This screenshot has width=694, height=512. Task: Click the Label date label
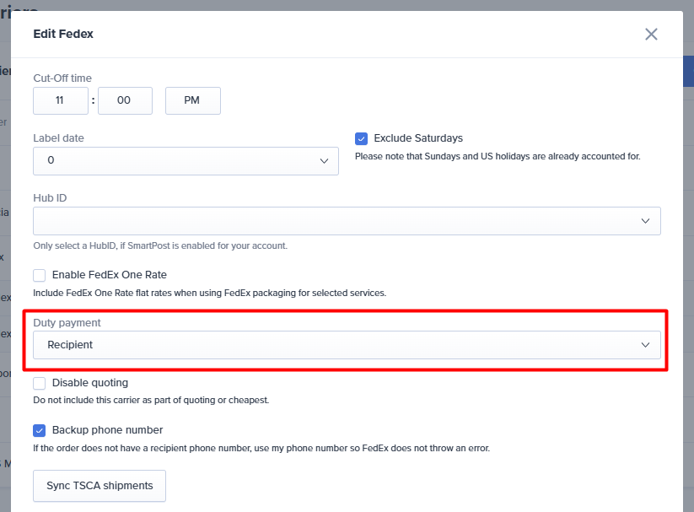click(58, 138)
